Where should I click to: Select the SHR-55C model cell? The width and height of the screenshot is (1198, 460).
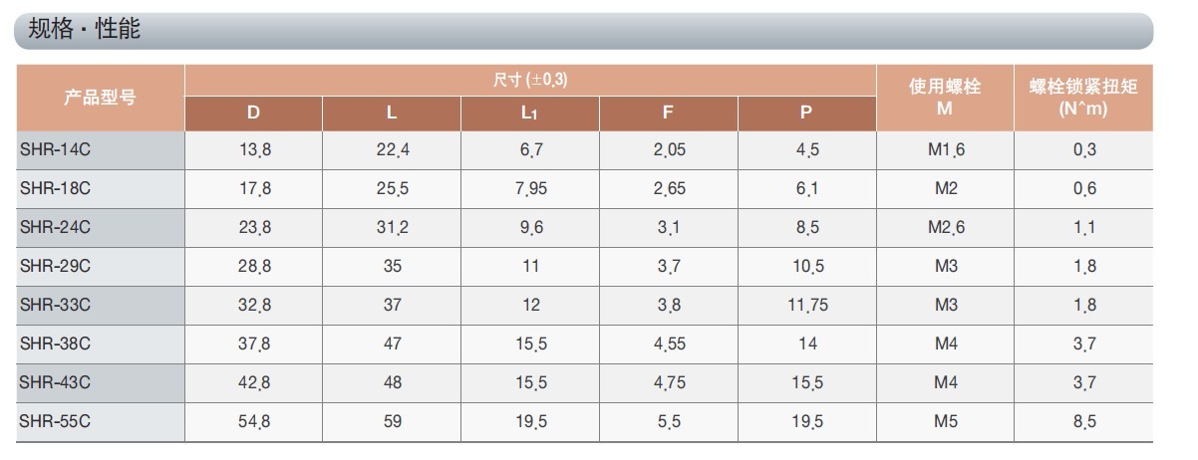tap(56, 422)
